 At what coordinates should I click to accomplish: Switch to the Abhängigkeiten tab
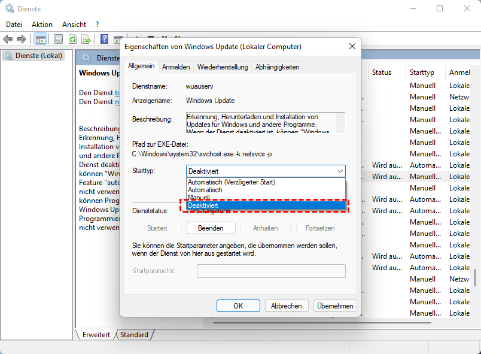277,67
